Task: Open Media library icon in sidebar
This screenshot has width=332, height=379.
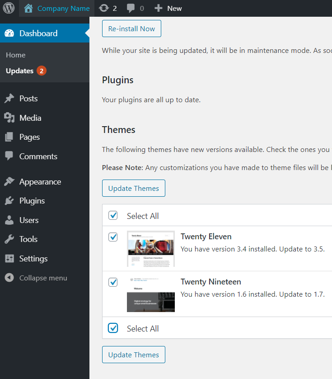Action: coord(9,118)
